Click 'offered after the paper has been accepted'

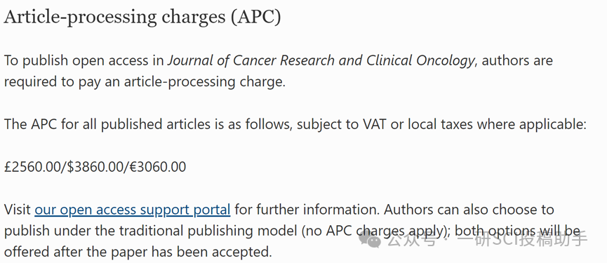click(138, 252)
